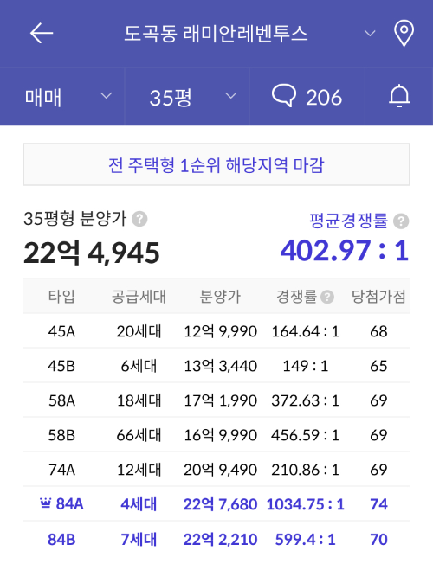Viewport: 433px width, 570px height.
Task: Tap the 경쟁률 column header
Action: (x=296, y=297)
